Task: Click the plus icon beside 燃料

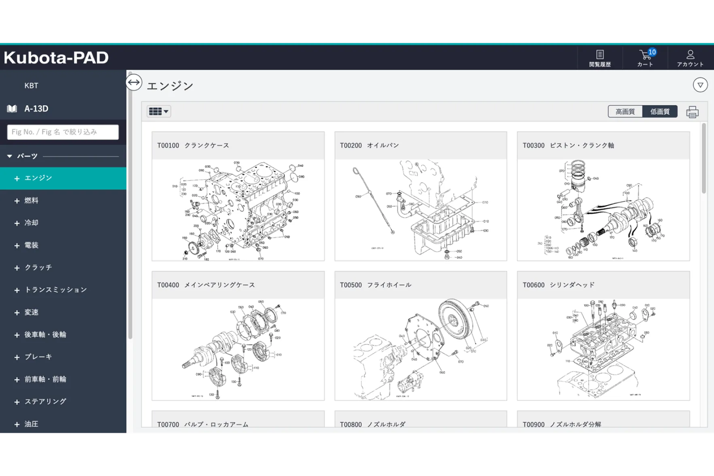Action: [x=17, y=201]
